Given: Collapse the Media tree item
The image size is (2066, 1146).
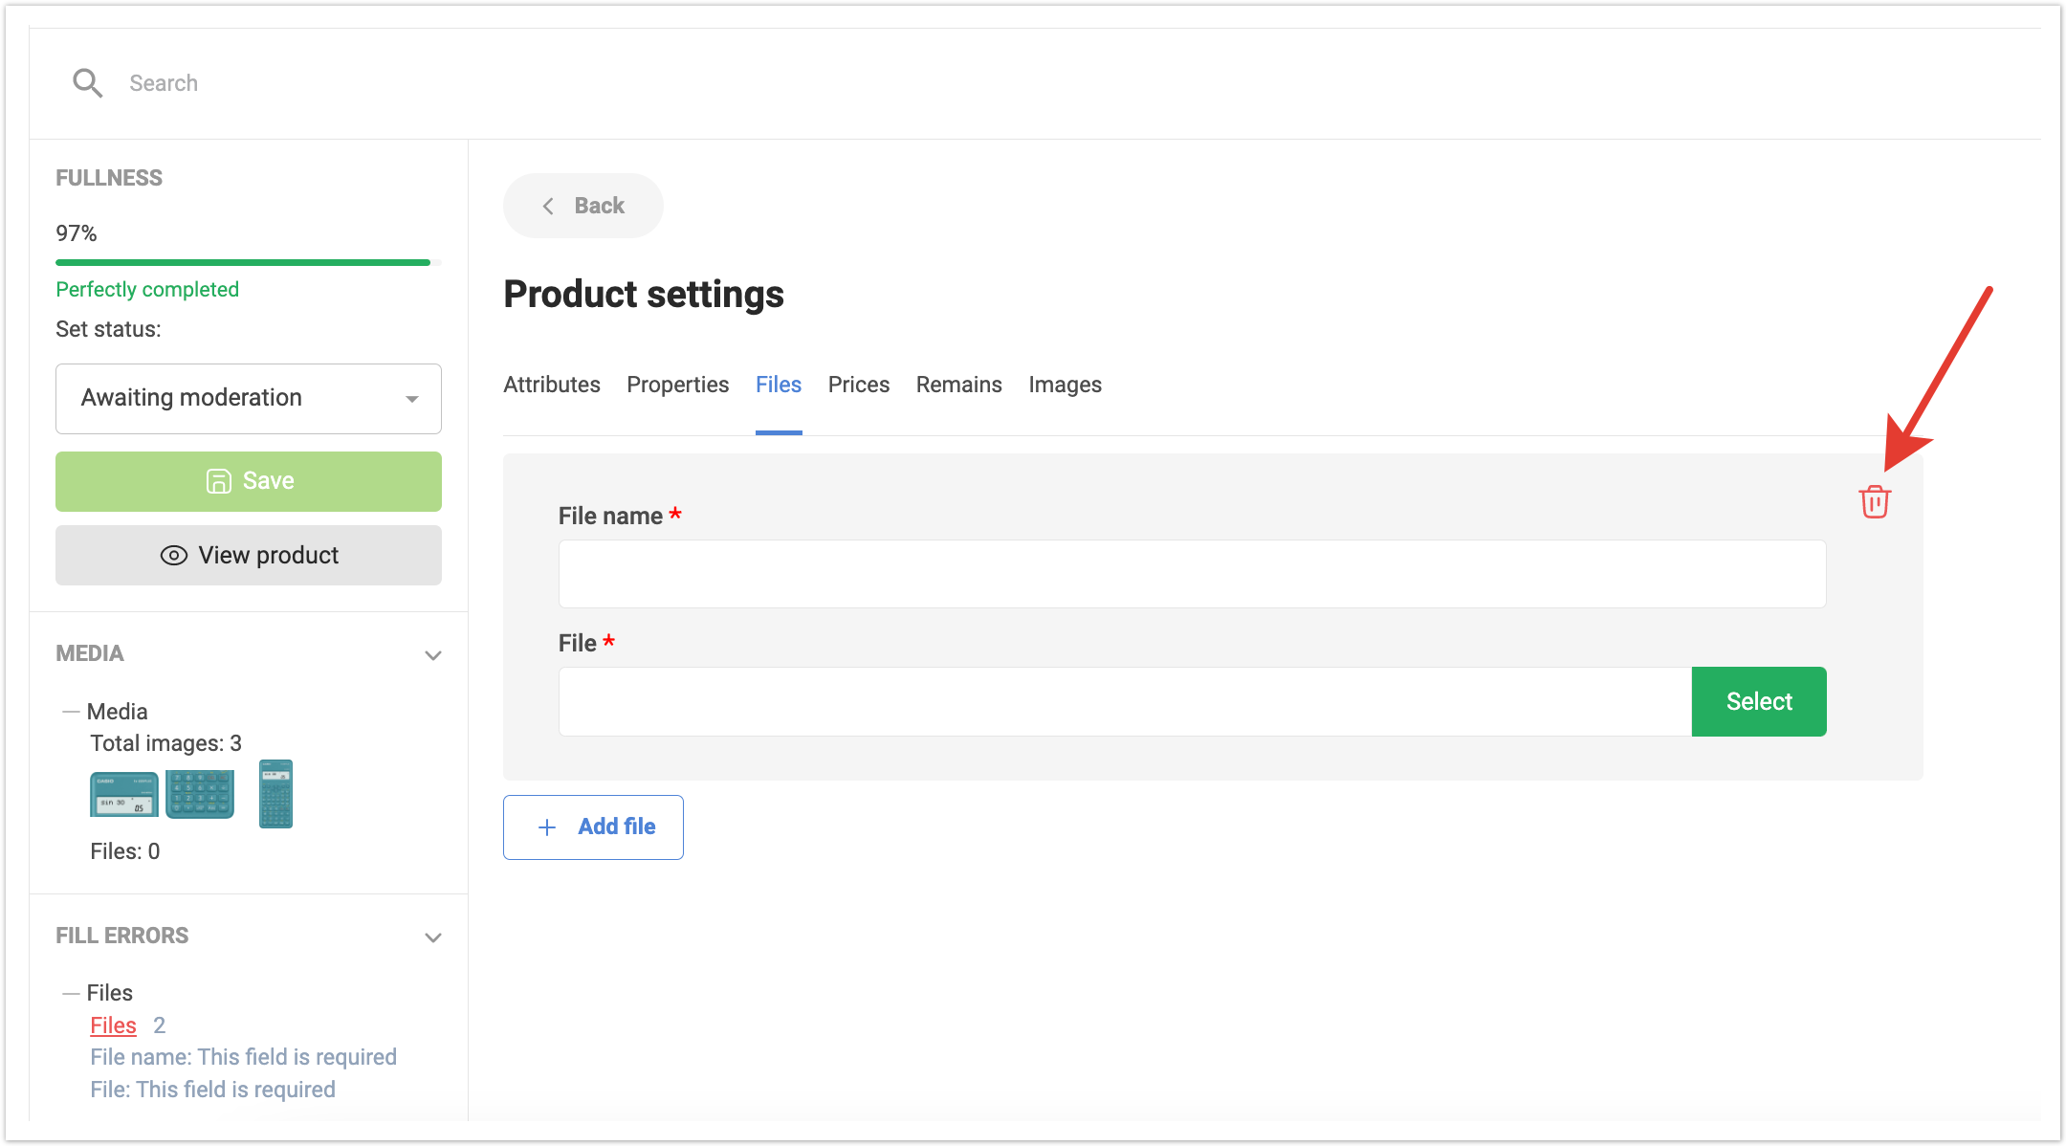Looking at the screenshot, I should (x=70, y=712).
